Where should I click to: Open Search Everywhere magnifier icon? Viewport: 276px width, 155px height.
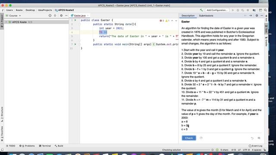coord(266,10)
